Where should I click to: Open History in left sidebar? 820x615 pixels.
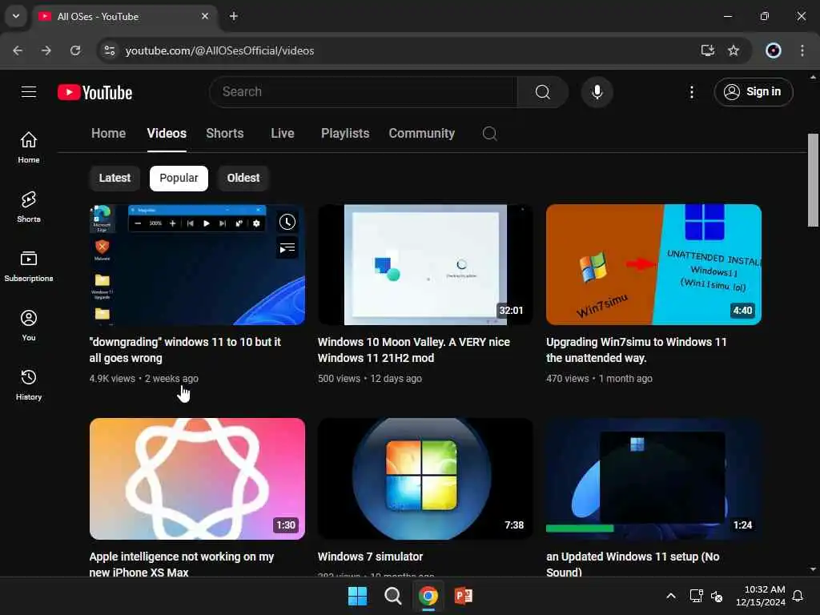[29, 384]
